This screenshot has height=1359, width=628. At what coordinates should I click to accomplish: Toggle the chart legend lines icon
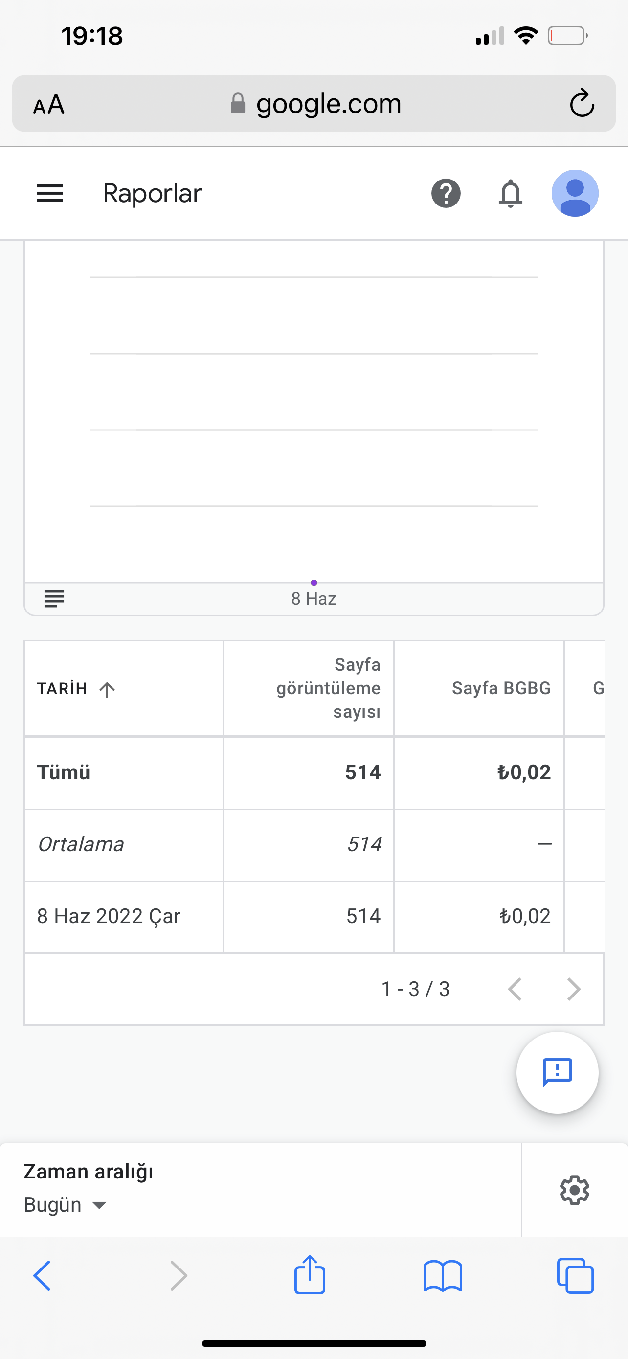(54, 599)
